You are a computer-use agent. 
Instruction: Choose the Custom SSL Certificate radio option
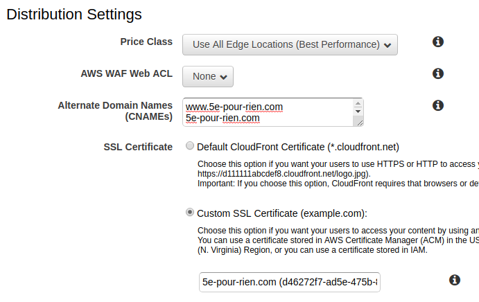[190, 213]
